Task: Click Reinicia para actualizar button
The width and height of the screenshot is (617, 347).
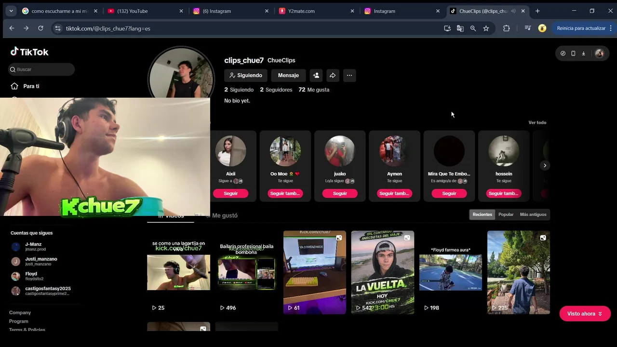Action: (581, 28)
